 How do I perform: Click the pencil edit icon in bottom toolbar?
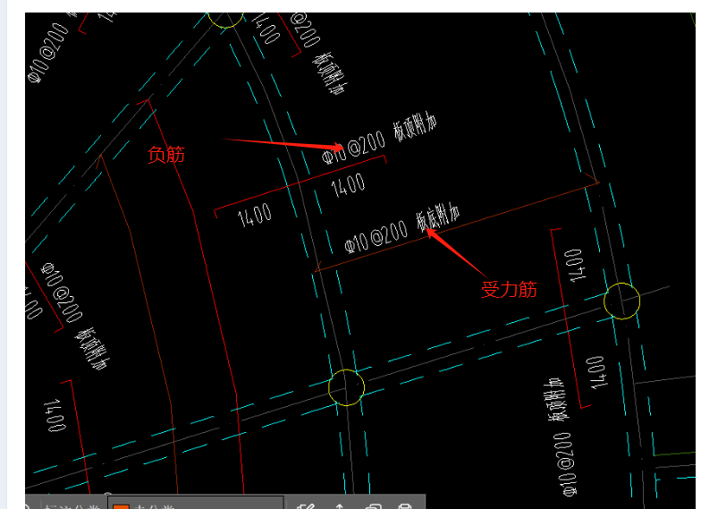307,506
